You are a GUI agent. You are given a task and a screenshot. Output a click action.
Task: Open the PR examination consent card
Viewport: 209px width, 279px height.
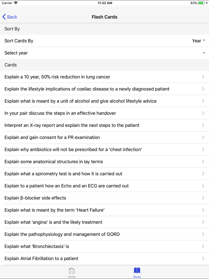[52, 137]
